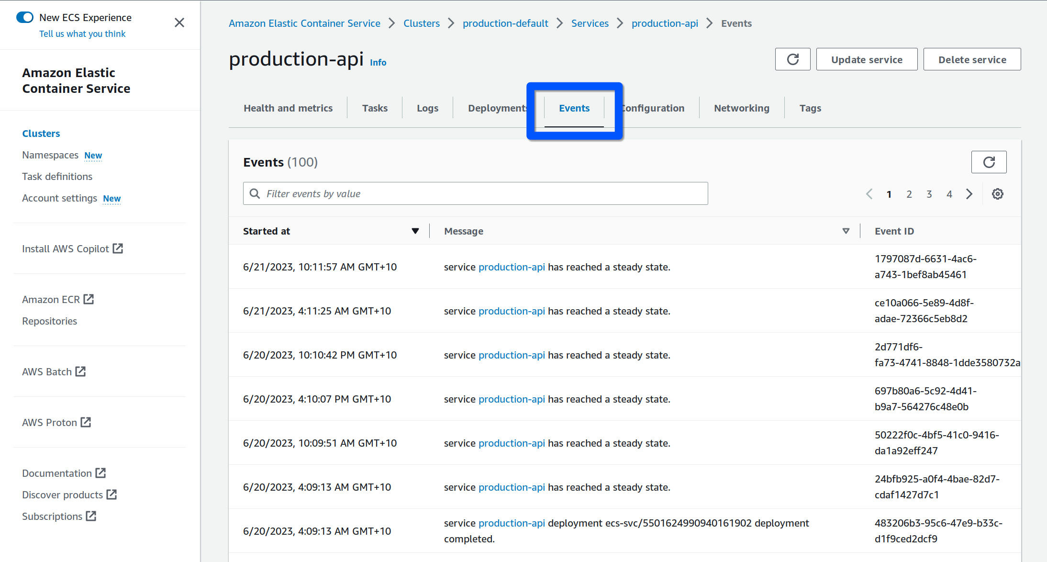Click the New badge beside Namespaces
Viewport: 1047px width, 562px height.
(93, 156)
